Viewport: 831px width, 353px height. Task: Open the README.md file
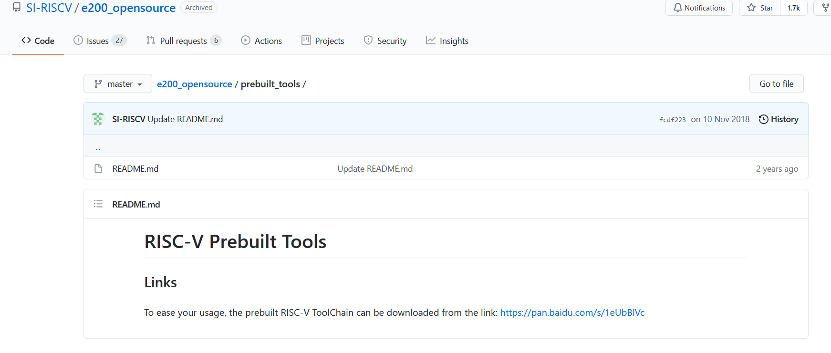pos(135,169)
